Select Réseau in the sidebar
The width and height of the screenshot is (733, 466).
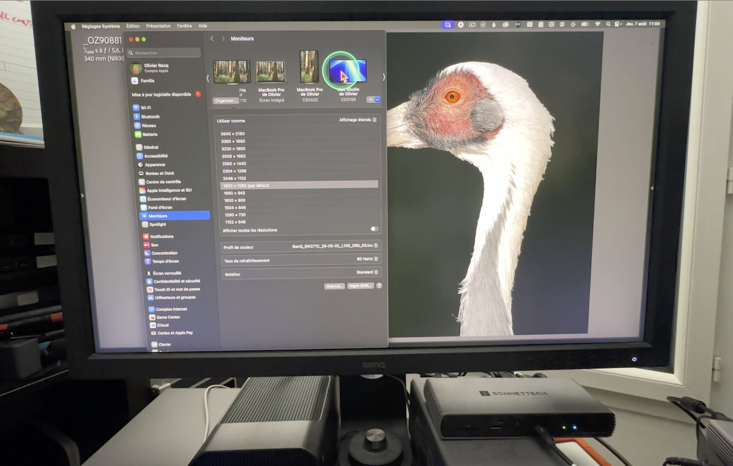pos(145,126)
